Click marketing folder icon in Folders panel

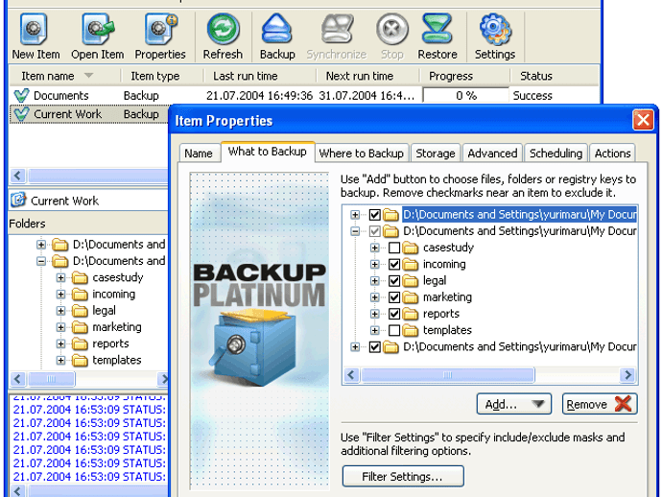coord(80,327)
